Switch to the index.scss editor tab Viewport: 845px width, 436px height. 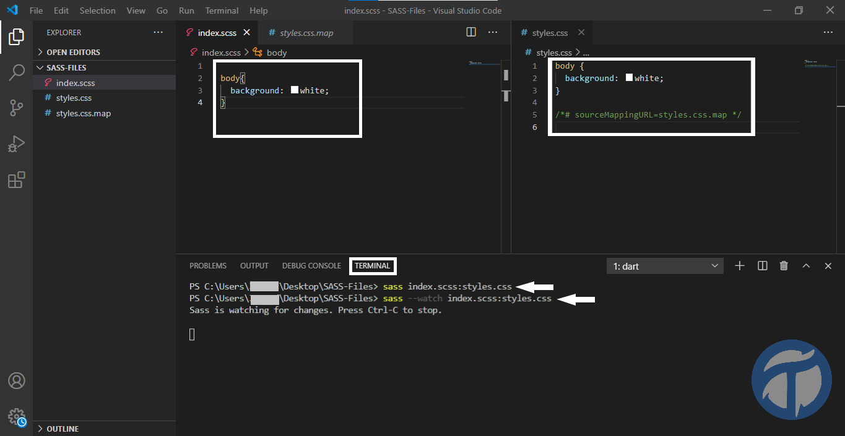click(x=217, y=33)
